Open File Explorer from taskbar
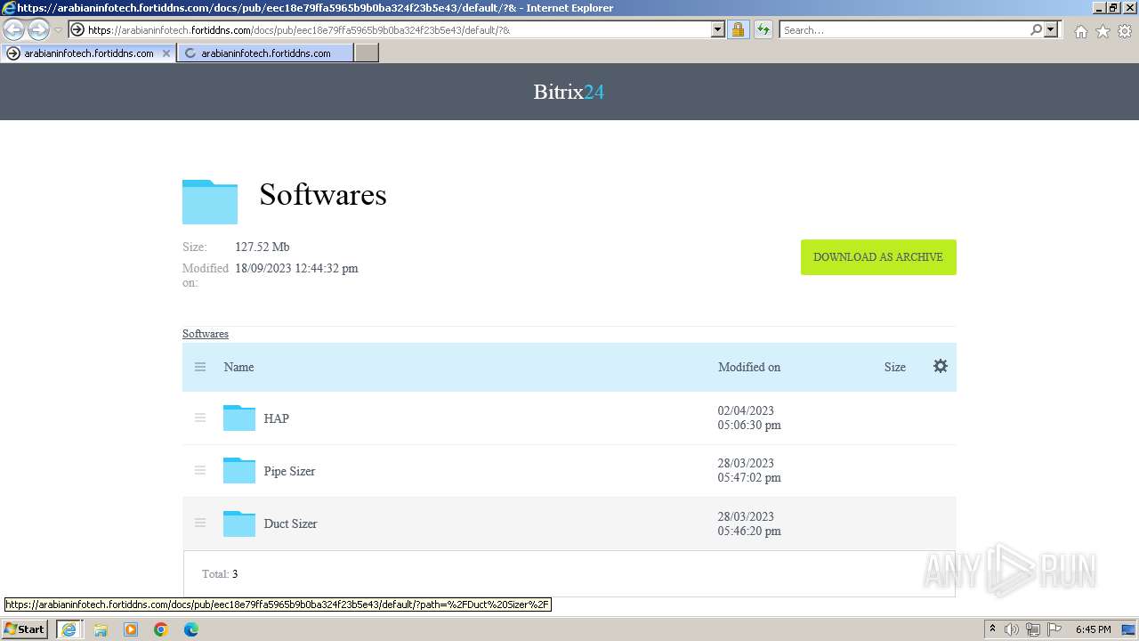Screen dimensions: 1139x641 click(101, 629)
